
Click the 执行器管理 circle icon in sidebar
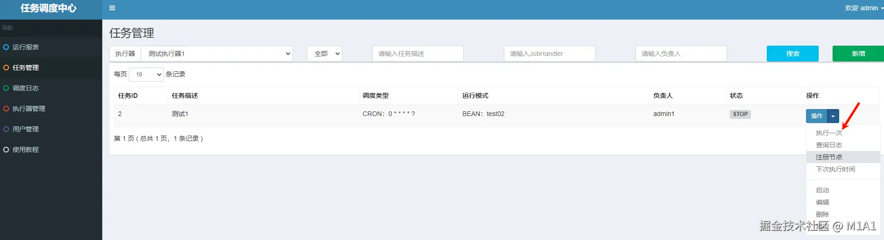tap(6, 109)
